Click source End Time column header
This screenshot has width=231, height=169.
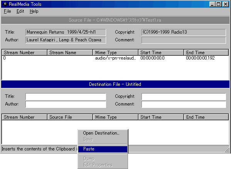(x=206, y=53)
